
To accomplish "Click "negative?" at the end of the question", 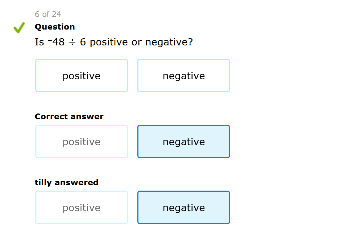I will (169, 43).
